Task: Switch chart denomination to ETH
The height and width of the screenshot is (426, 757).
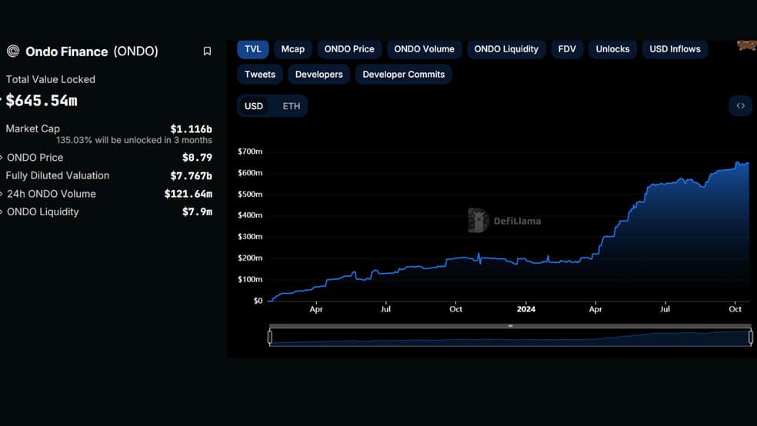Action: click(291, 106)
